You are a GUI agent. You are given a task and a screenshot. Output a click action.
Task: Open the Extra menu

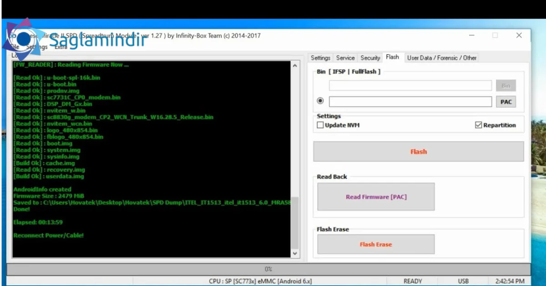61,47
